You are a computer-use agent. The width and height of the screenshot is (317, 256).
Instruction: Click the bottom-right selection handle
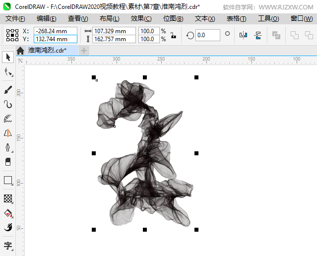(x=196, y=230)
